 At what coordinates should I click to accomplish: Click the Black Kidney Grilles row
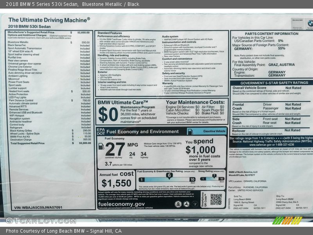click(50, 130)
